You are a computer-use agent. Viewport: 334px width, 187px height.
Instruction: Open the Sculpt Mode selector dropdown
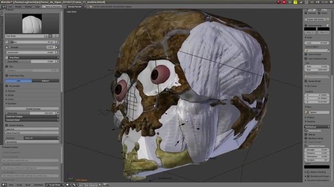[x=55, y=185]
